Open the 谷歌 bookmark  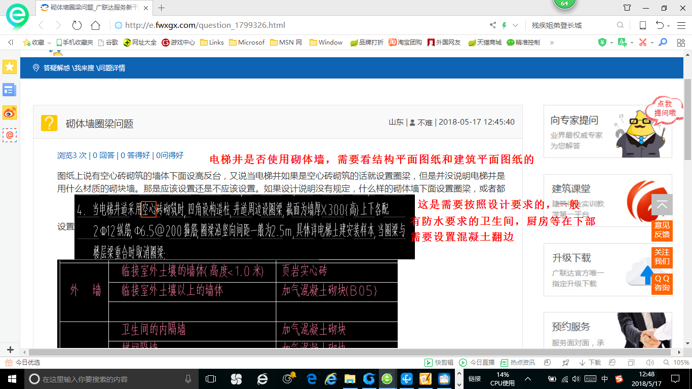108,43
